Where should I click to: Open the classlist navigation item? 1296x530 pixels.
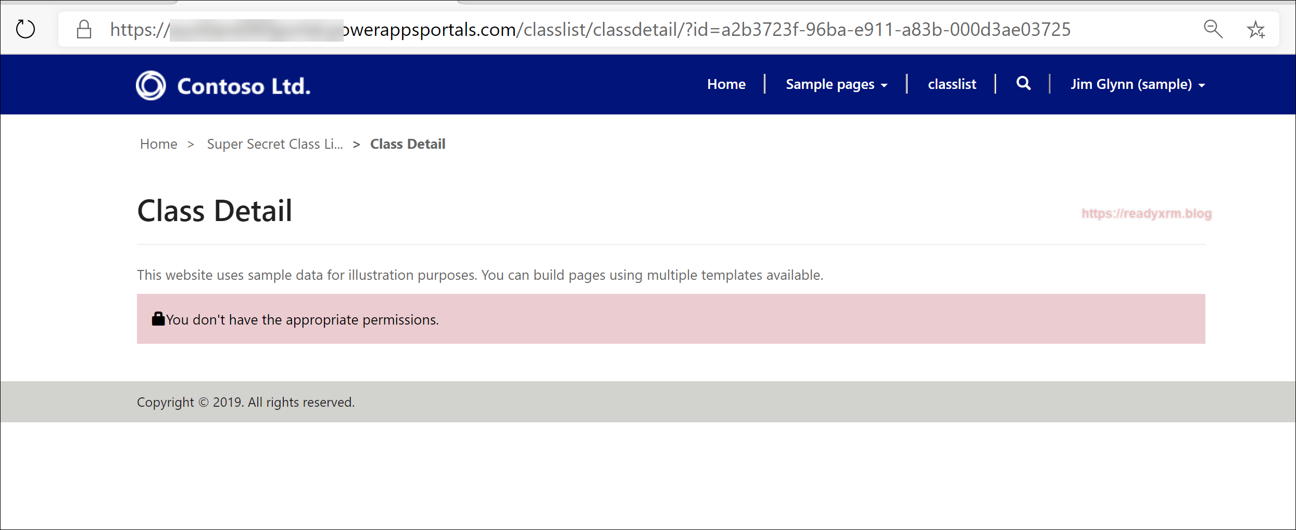[x=952, y=84]
